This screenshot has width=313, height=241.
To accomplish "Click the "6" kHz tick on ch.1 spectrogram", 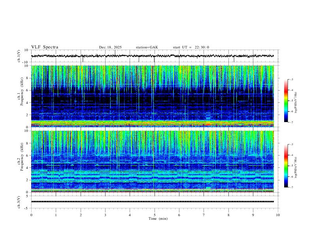I will click(27, 90).
